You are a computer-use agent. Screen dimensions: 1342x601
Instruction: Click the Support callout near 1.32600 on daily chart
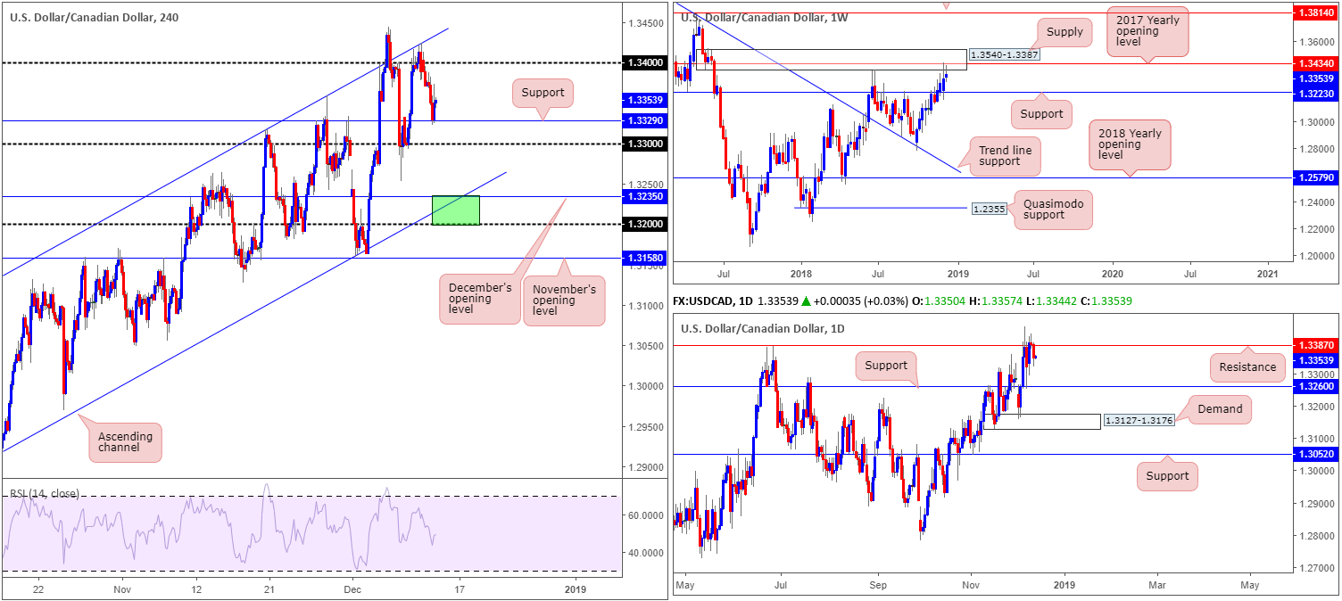pyautogui.click(x=886, y=365)
